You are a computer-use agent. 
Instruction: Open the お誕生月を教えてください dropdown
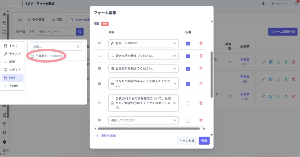click(143, 68)
